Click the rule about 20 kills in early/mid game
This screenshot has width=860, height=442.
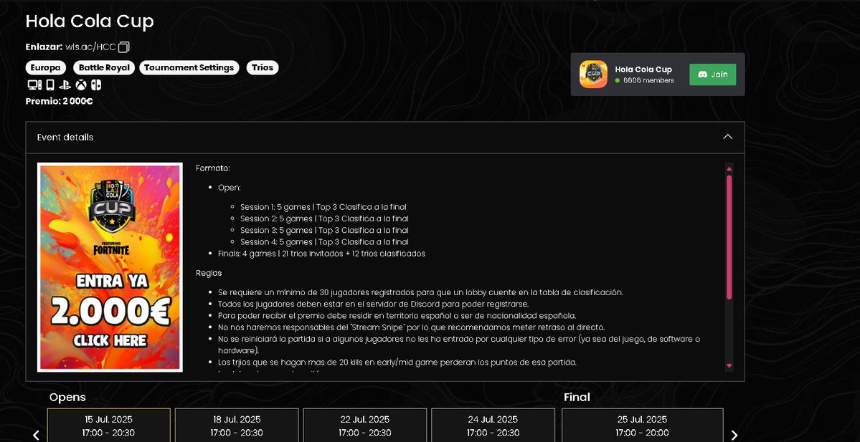tap(397, 362)
